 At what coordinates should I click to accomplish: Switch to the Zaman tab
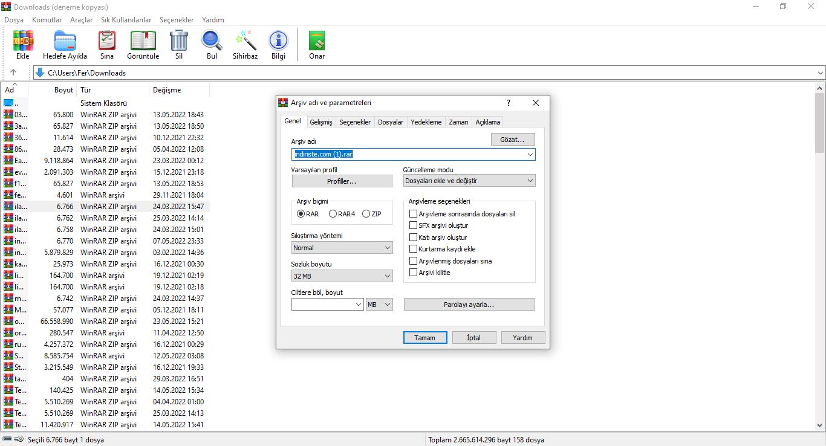[x=458, y=122]
